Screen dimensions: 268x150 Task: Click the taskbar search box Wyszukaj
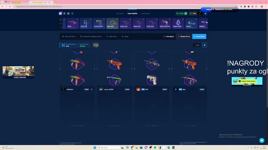pyautogui.click(x=108, y=147)
